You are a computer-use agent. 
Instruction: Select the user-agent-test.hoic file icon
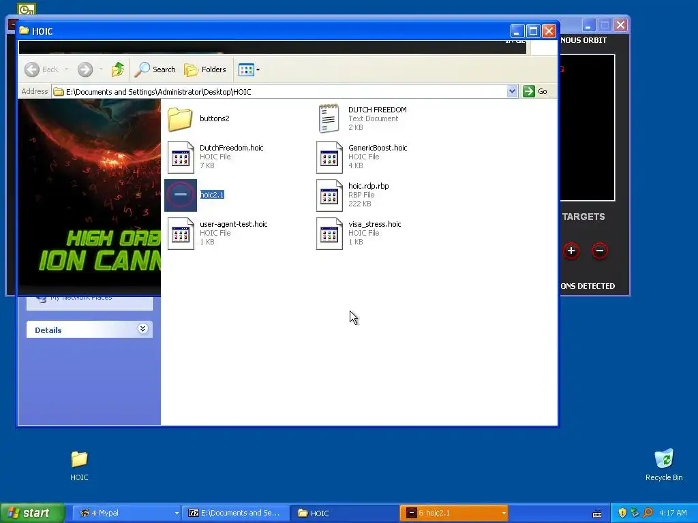[181, 234]
